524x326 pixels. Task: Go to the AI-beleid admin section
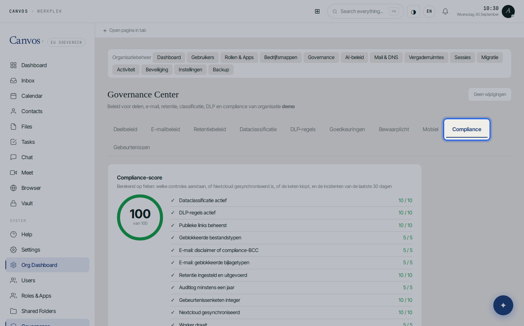(x=354, y=58)
